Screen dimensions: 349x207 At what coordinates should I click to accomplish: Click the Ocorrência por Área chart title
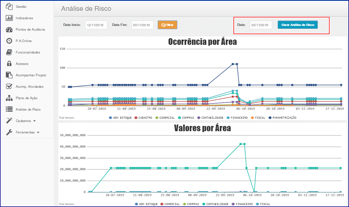(x=202, y=42)
